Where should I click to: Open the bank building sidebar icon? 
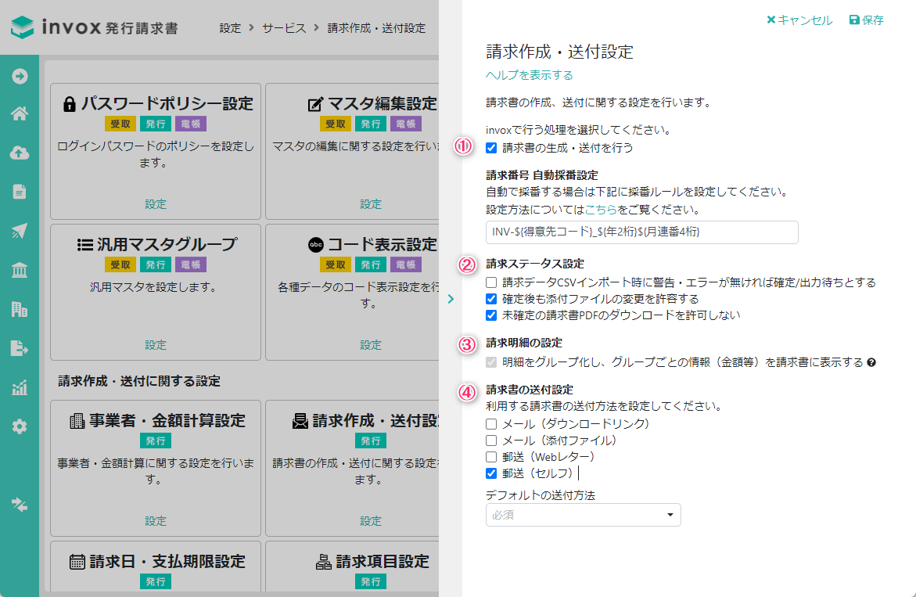tap(20, 271)
